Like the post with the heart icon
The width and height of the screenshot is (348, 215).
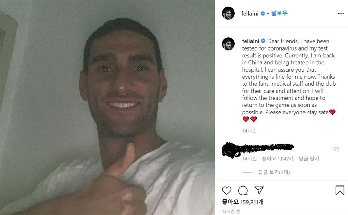pyautogui.click(x=227, y=191)
